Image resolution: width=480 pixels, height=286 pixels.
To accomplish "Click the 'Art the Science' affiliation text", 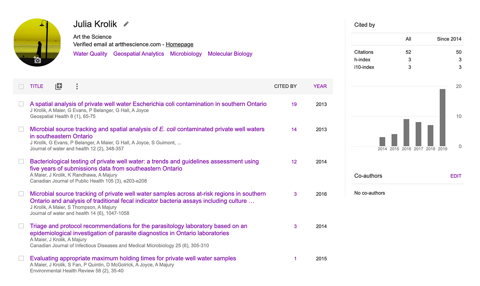I will coord(92,37).
